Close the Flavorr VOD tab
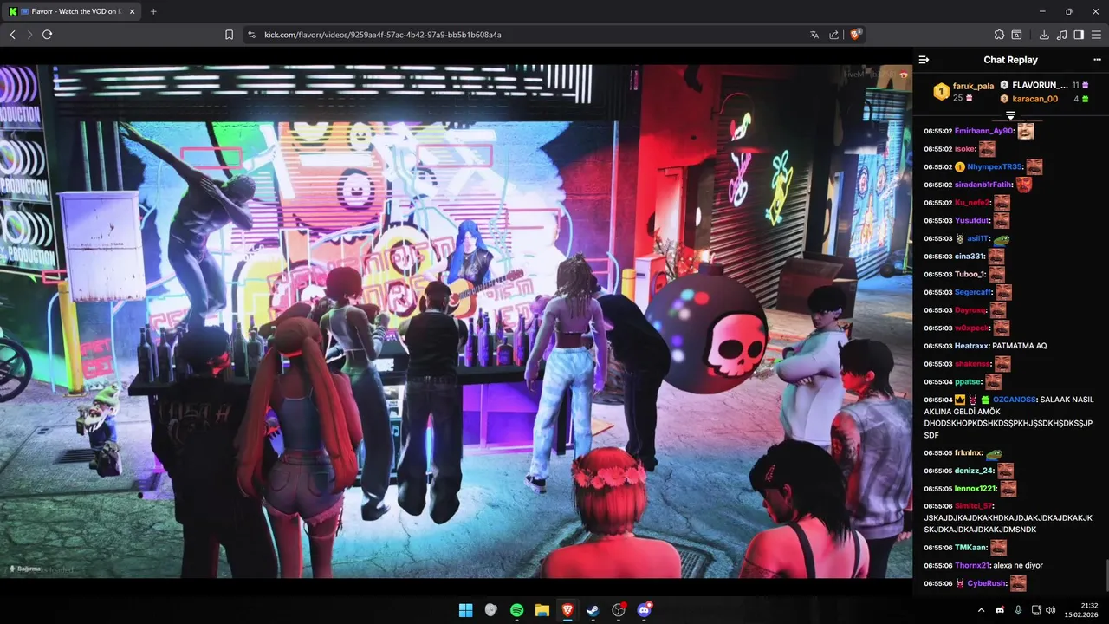Screen dimensions: 1109x624 tap(132, 11)
